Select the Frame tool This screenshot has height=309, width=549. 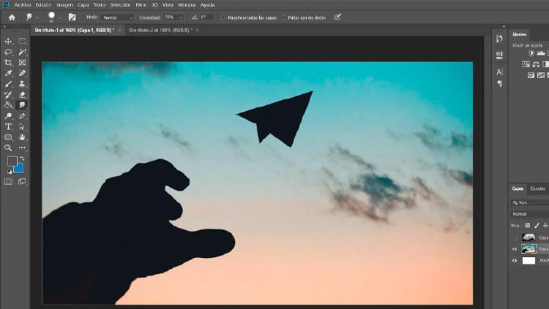(22, 63)
